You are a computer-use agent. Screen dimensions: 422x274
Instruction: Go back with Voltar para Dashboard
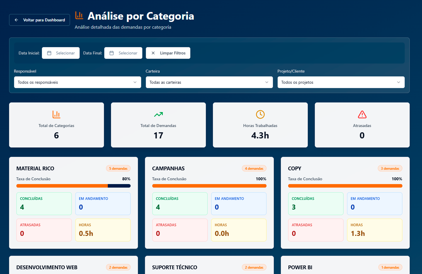(x=39, y=20)
